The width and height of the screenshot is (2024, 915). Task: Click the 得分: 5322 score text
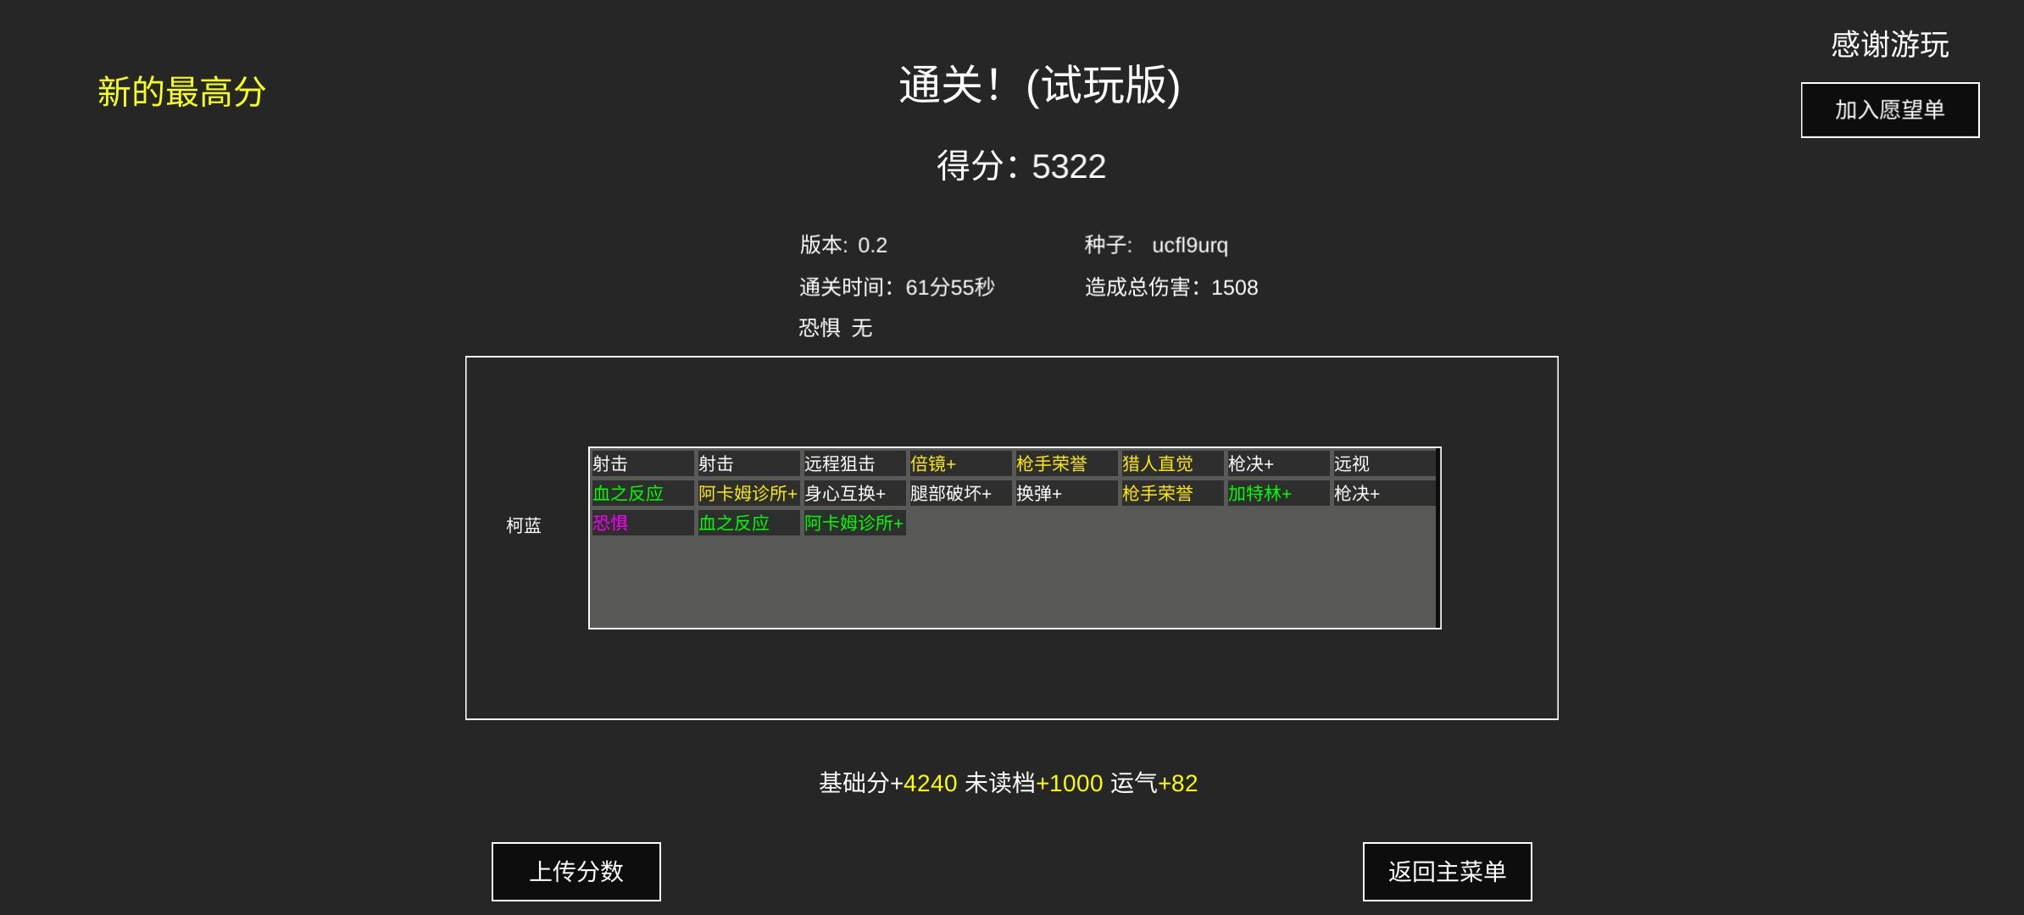click(x=1020, y=166)
